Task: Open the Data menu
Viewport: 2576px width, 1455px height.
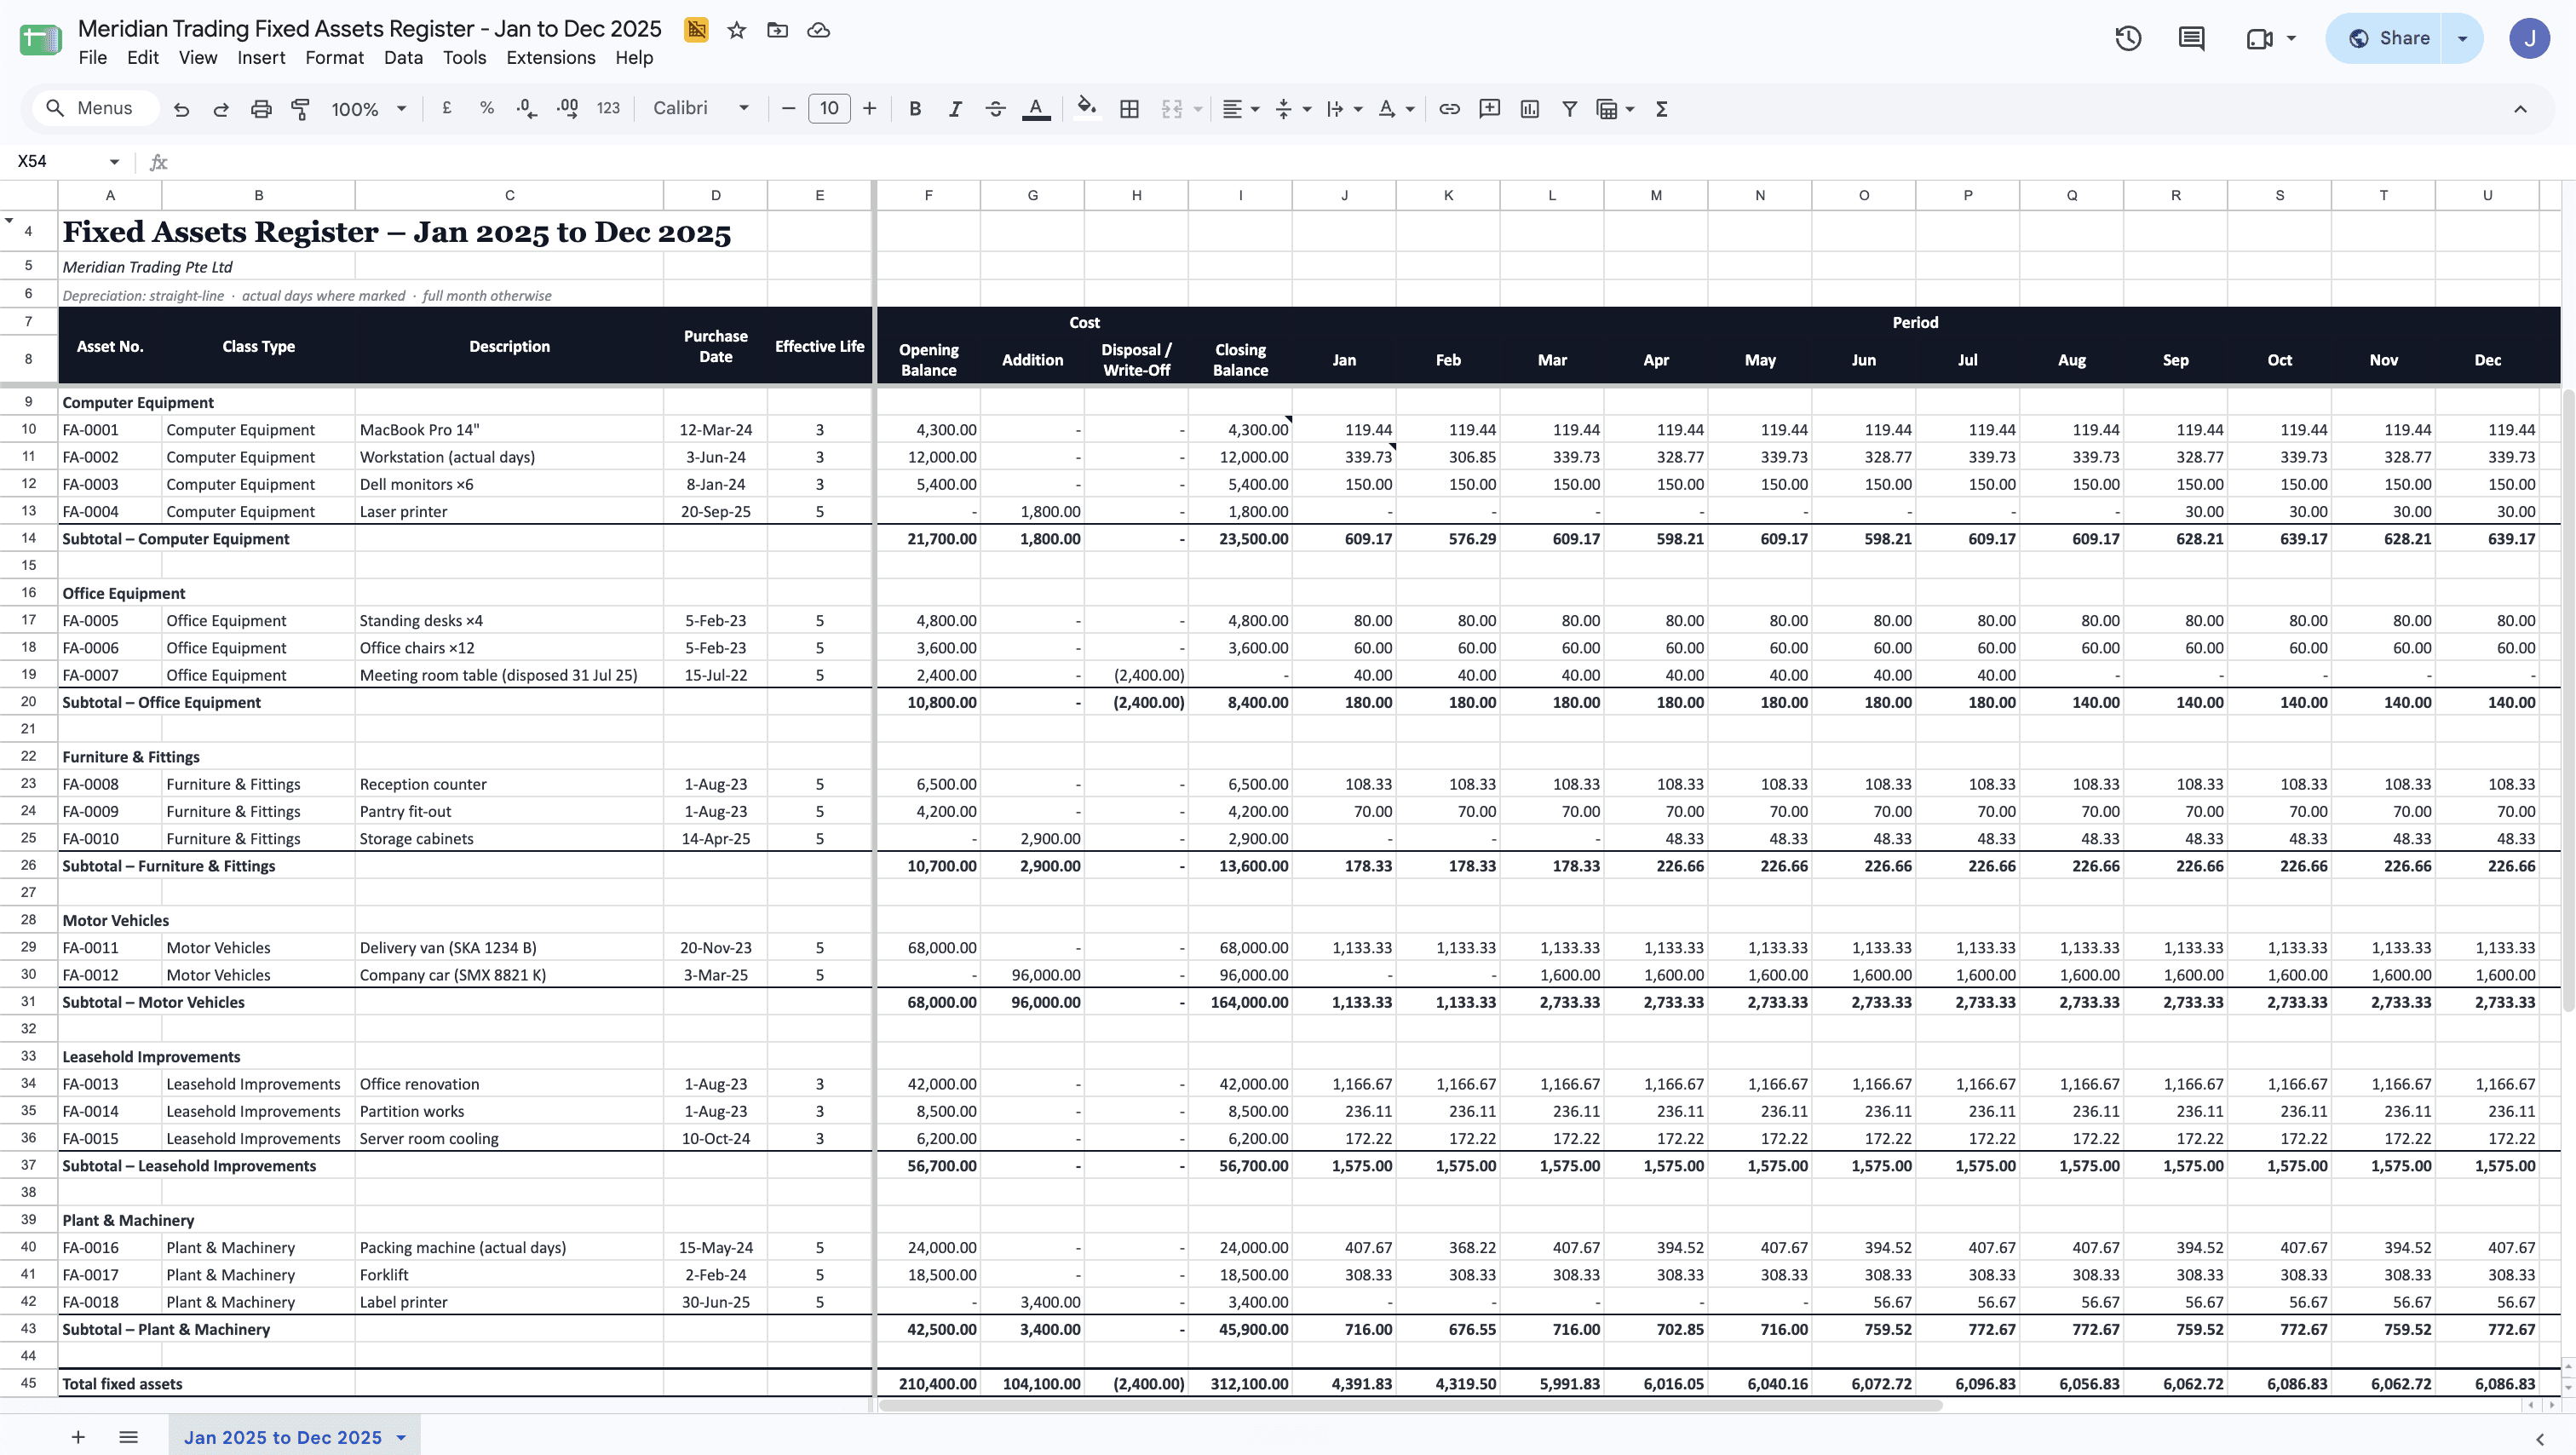Action: tap(403, 58)
